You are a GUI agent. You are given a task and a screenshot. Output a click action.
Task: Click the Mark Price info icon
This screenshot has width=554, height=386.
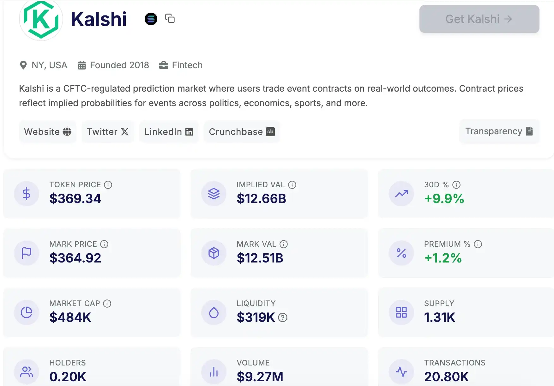(x=104, y=244)
